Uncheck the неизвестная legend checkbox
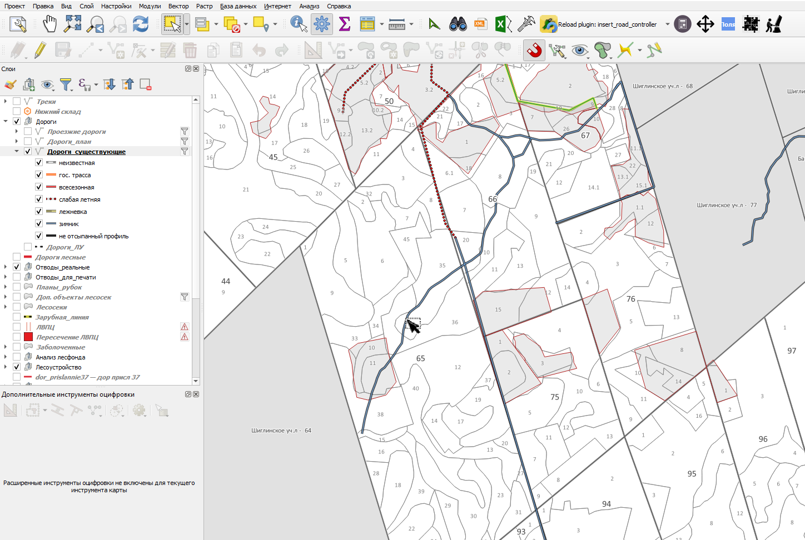This screenshot has height=540, width=805. coord(39,163)
